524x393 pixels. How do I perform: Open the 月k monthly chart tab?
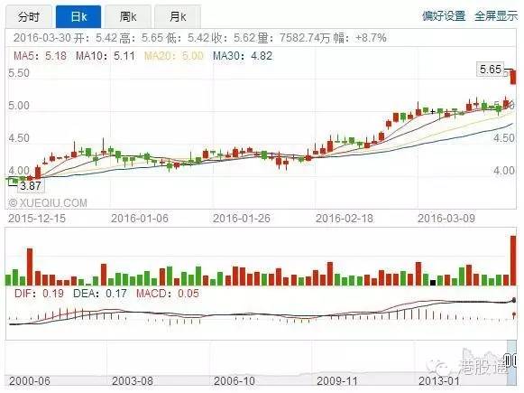178,17
